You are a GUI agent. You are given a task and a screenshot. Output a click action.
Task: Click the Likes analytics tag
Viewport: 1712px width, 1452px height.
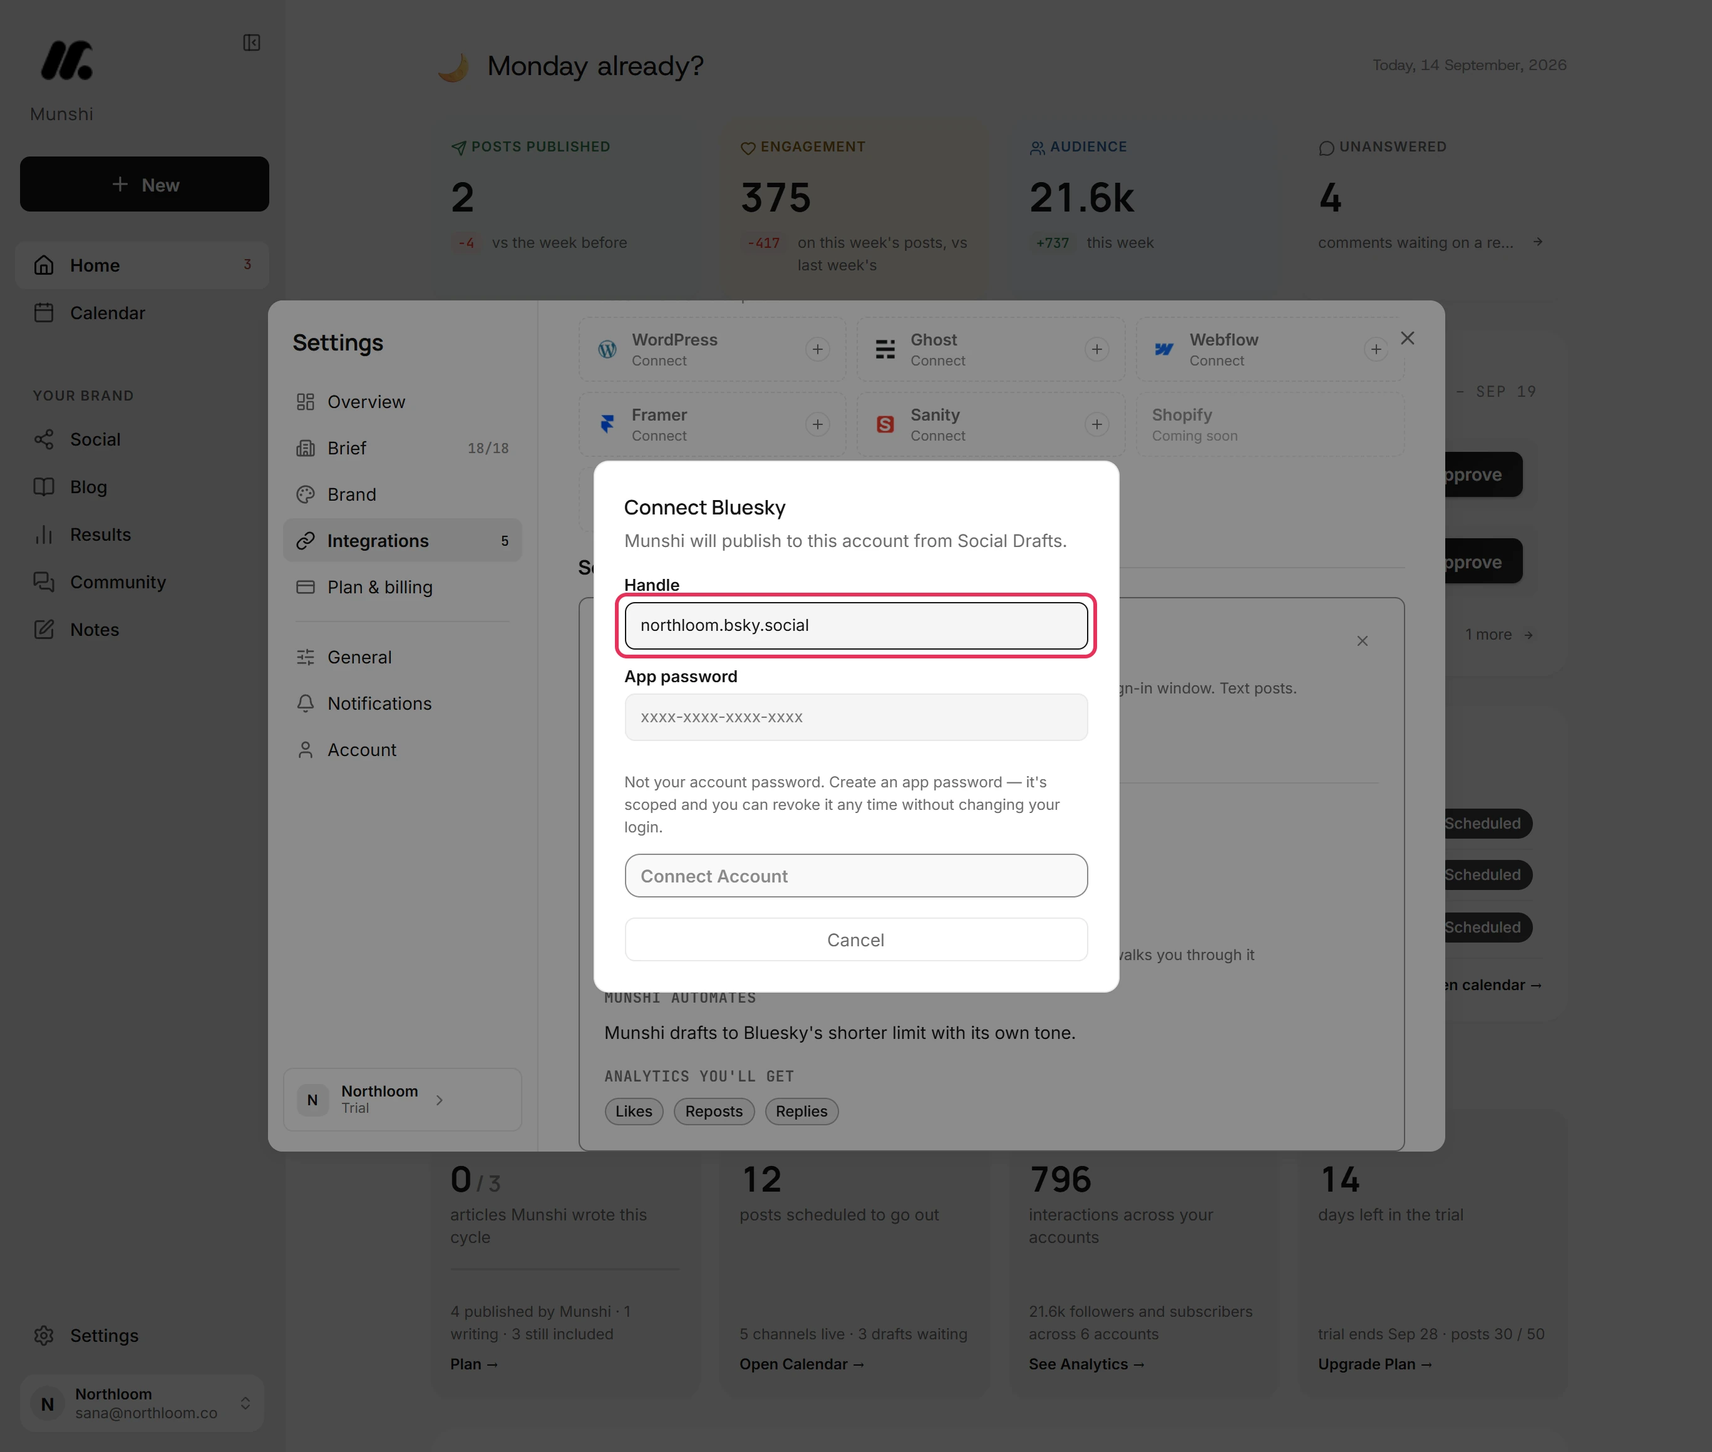tap(634, 1112)
